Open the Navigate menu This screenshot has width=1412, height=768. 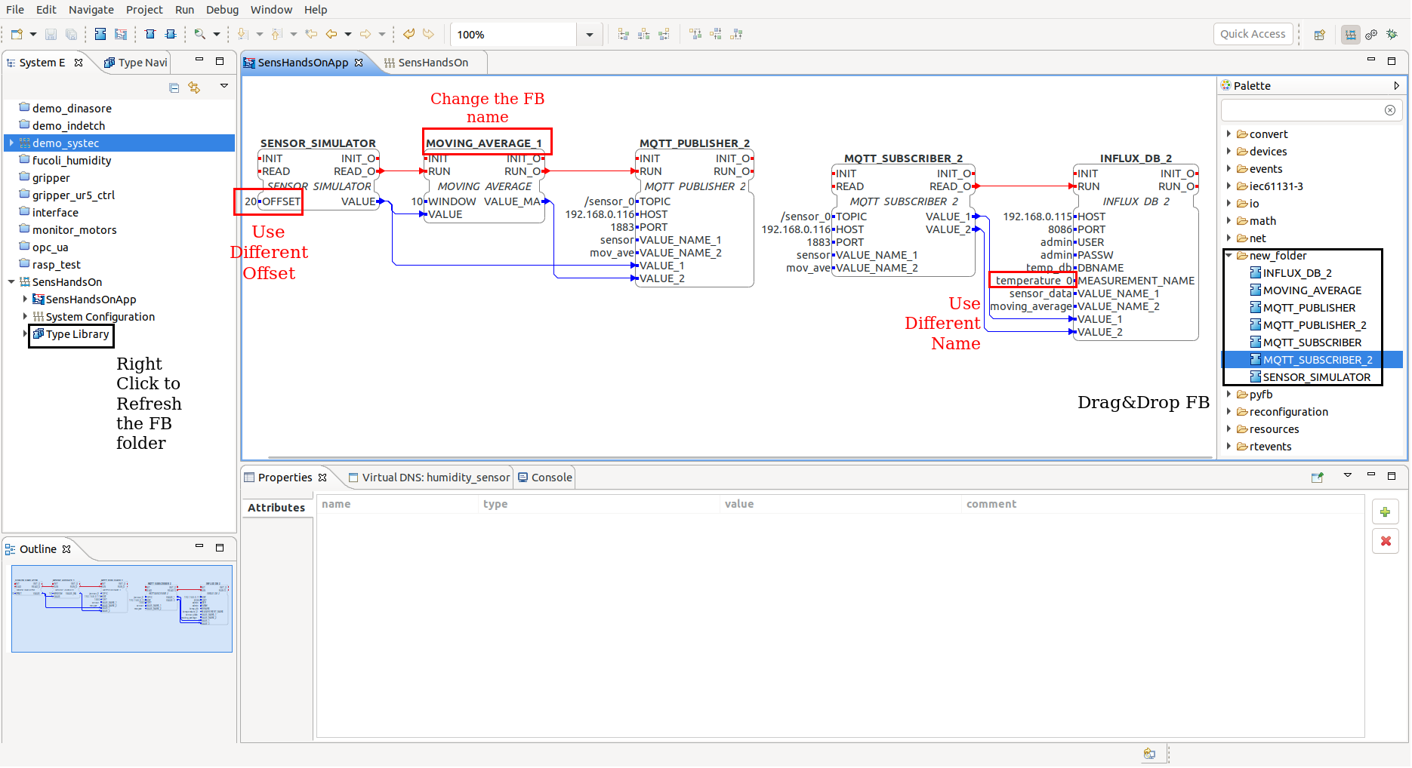point(91,10)
